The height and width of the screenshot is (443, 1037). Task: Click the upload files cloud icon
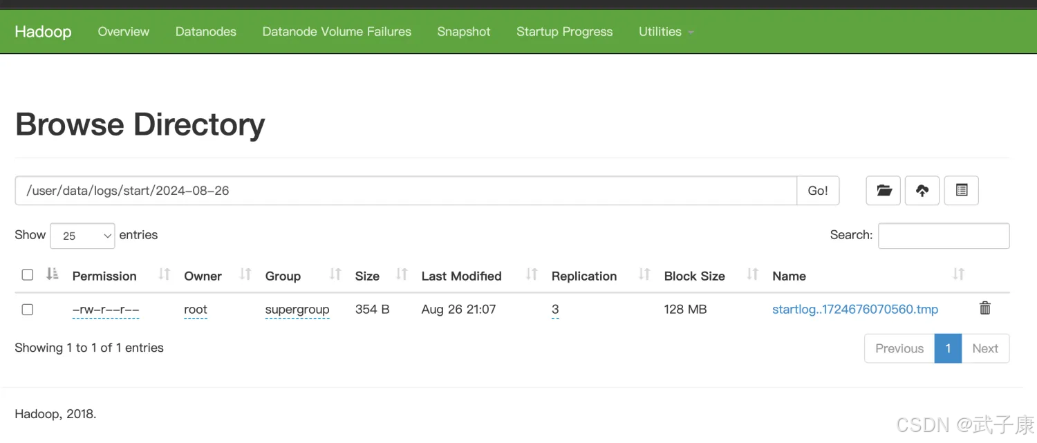click(x=922, y=191)
